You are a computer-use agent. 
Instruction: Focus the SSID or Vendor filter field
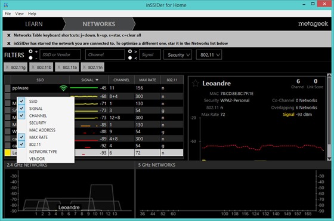(x=60, y=54)
